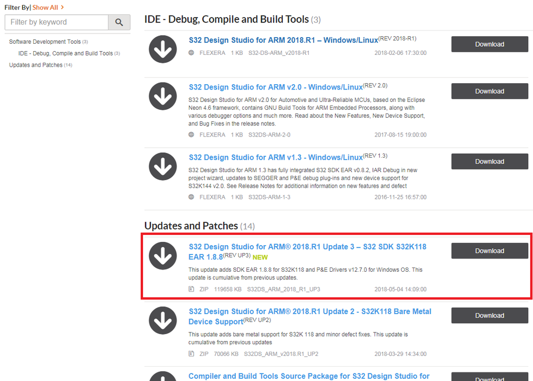Click the Show All filter link
Screen dimensions: 533x381
(x=48, y=7)
